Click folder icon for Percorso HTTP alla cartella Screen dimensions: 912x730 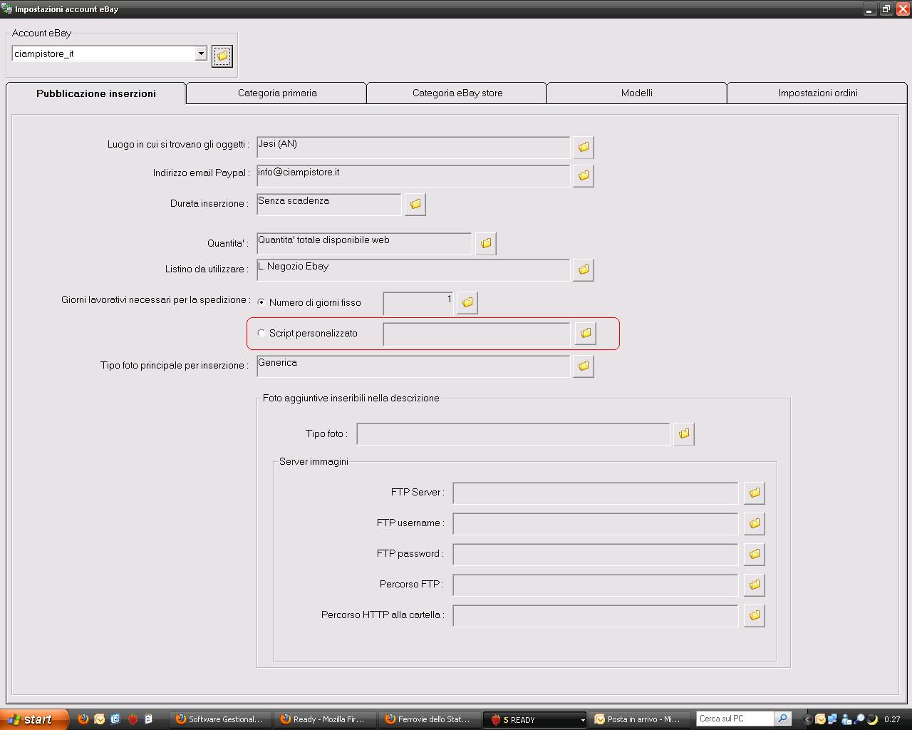click(x=755, y=615)
